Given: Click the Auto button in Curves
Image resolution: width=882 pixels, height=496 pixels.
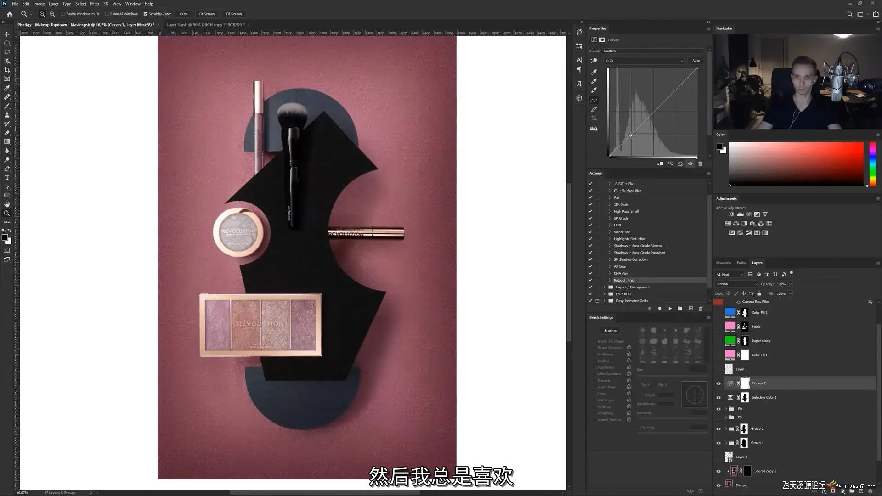Looking at the screenshot, I should (696, 61).
